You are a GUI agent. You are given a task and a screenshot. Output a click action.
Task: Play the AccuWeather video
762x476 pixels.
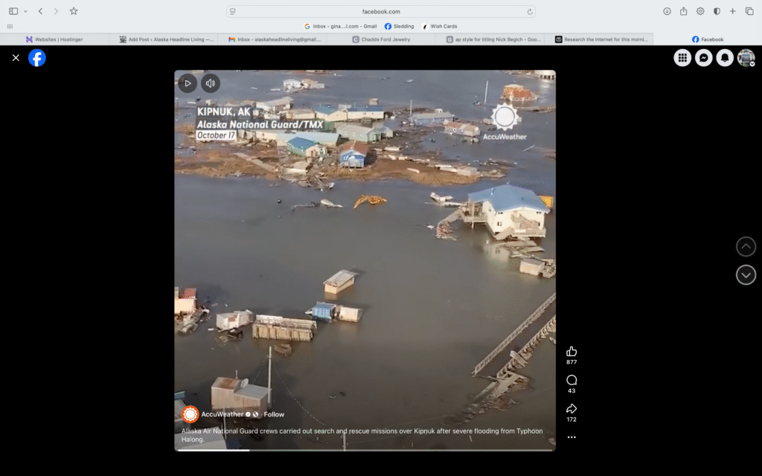(188, 83)
